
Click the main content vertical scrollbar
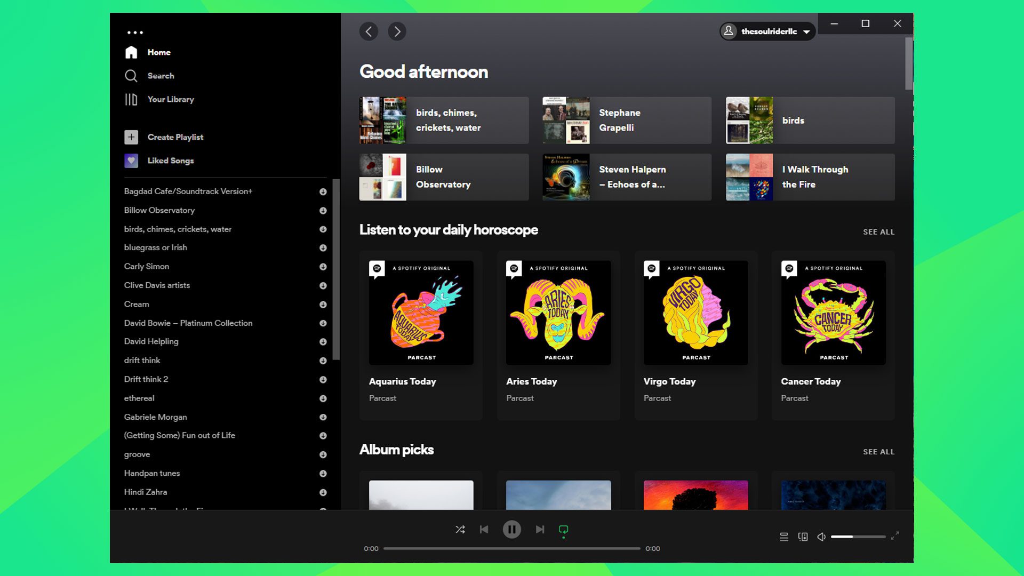click(909, 63)
